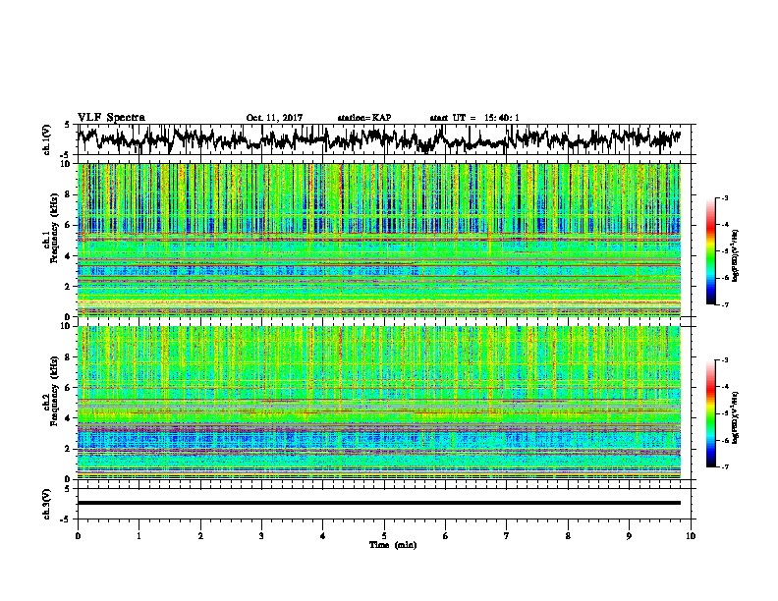
Task: Click the "10" kHz tick on ch.1 frequency axis
Action: pyautogui.click(x=68, y=164)
